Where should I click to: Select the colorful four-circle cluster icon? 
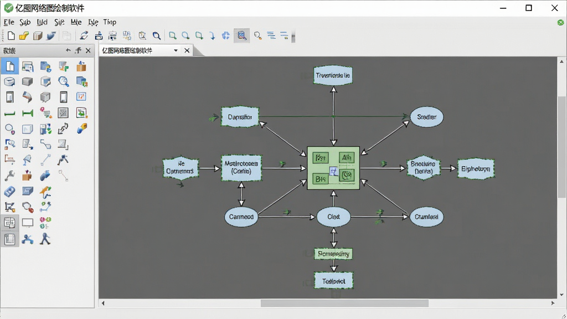tap(45, 223)
